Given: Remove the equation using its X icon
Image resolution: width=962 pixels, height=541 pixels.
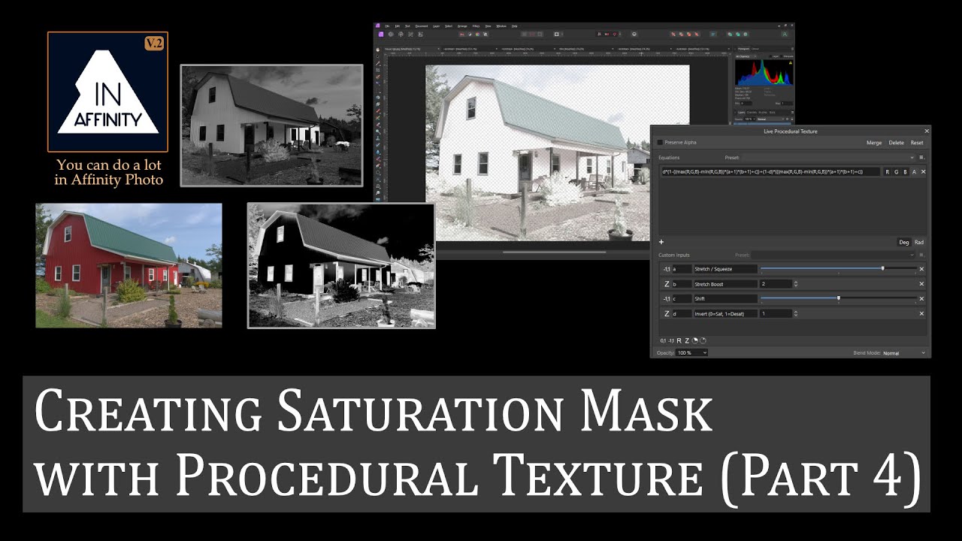Looking at the screenshot, I should (x=924, y=172).
